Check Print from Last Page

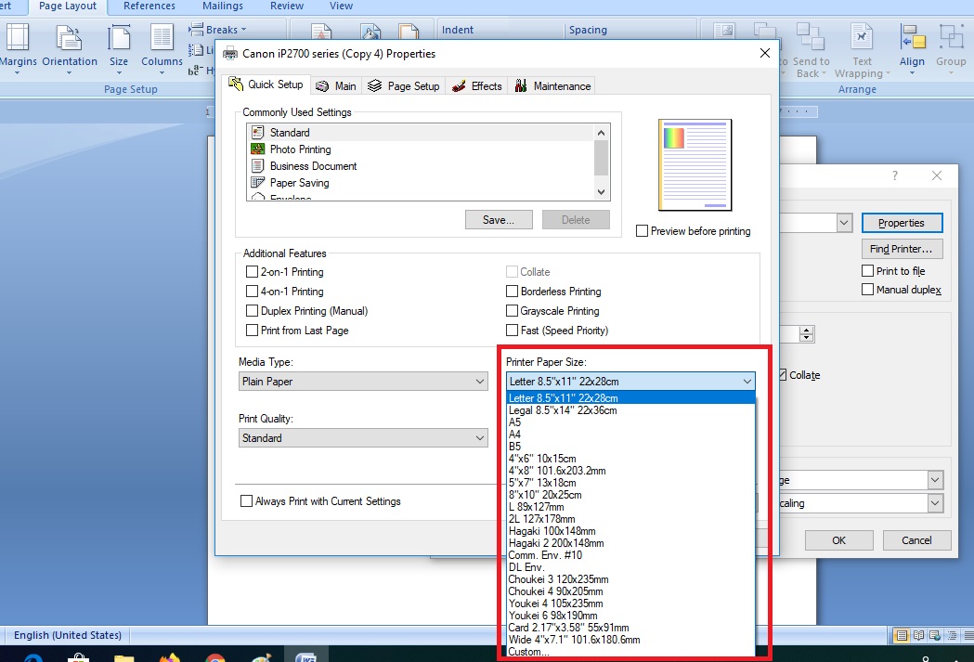tap(253, 330)
